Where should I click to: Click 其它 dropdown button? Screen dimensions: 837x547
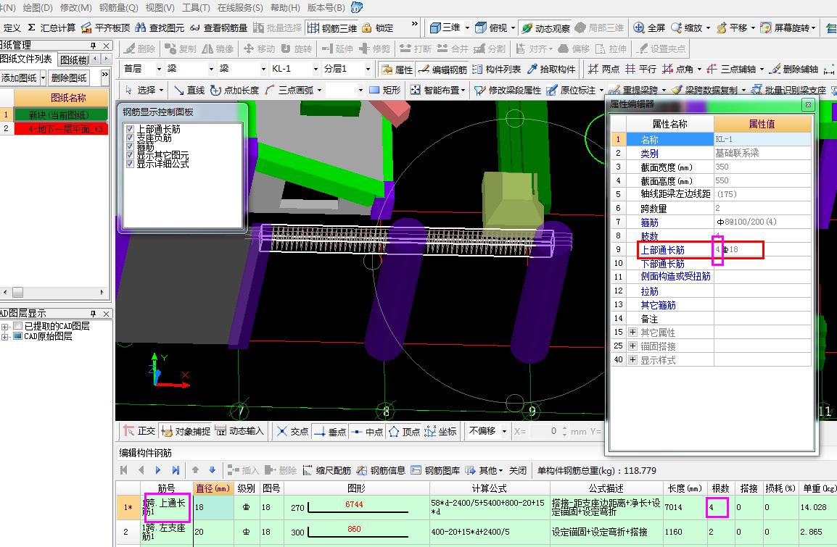point(485,470)
